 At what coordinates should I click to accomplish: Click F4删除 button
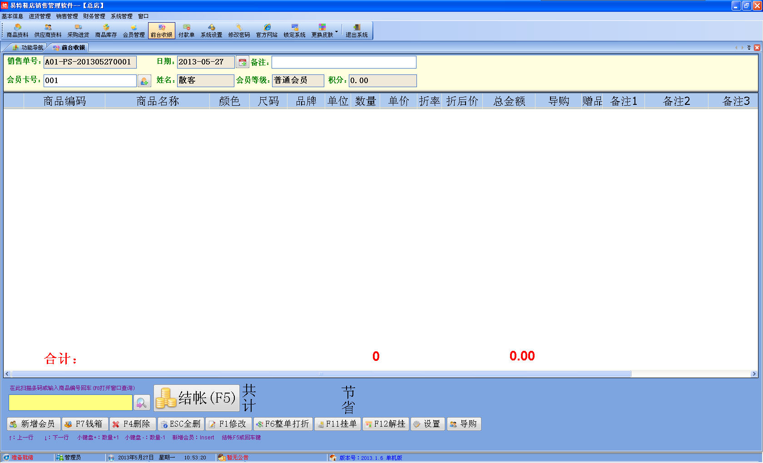tap(133, 424)
